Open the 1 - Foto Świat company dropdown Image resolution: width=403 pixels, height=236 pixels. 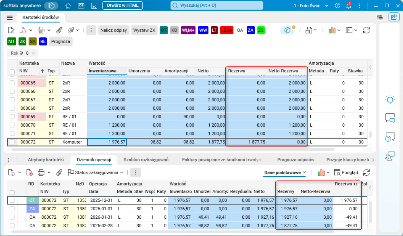click(311, 6)
